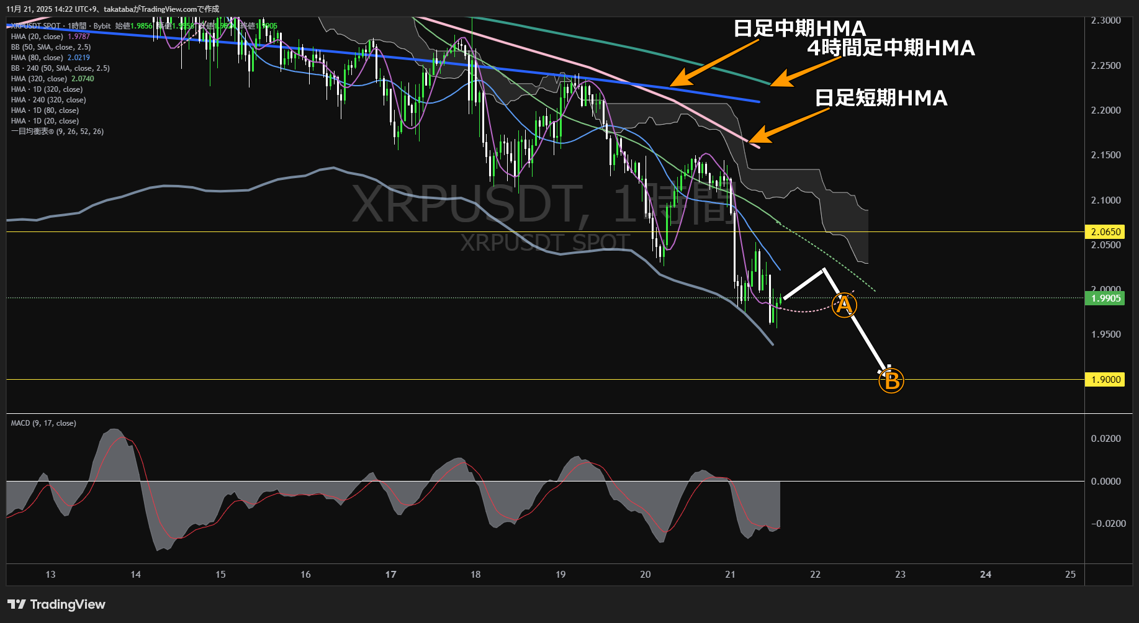Click date 21 on the time axis
This screenshot has width=1139, height=623.
(730, 575)
